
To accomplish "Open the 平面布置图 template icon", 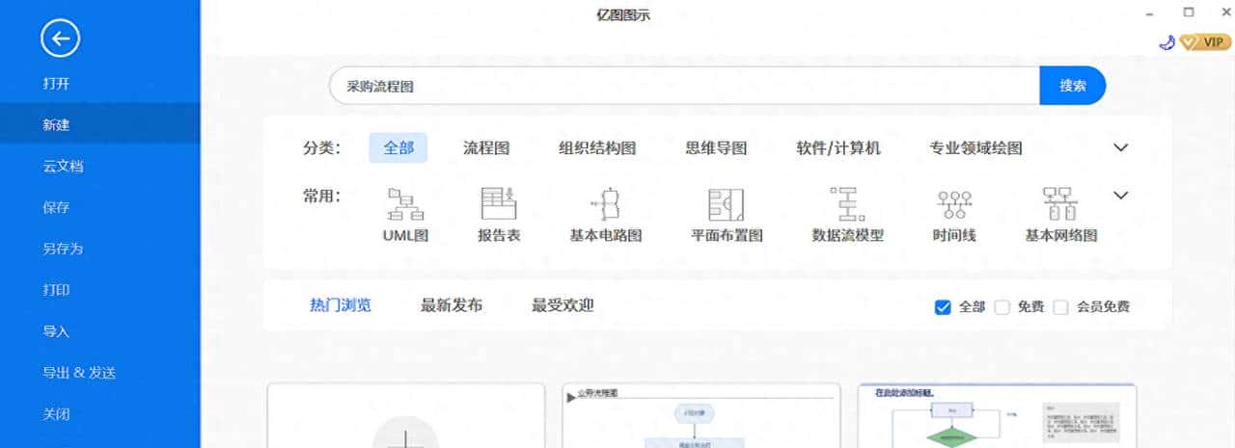I will (x=727, y=203).
